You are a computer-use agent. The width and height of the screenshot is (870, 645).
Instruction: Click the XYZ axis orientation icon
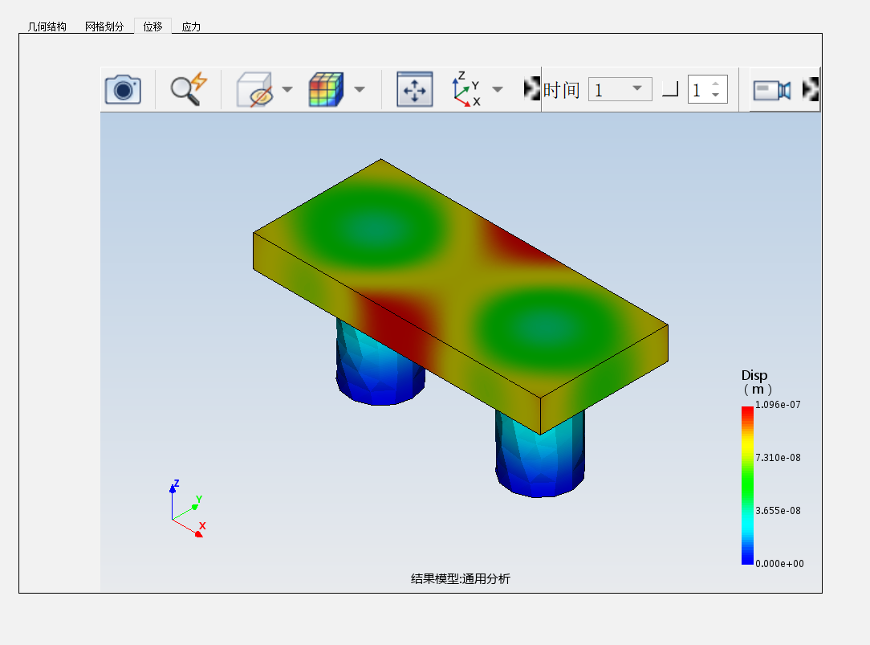(465, 89)
